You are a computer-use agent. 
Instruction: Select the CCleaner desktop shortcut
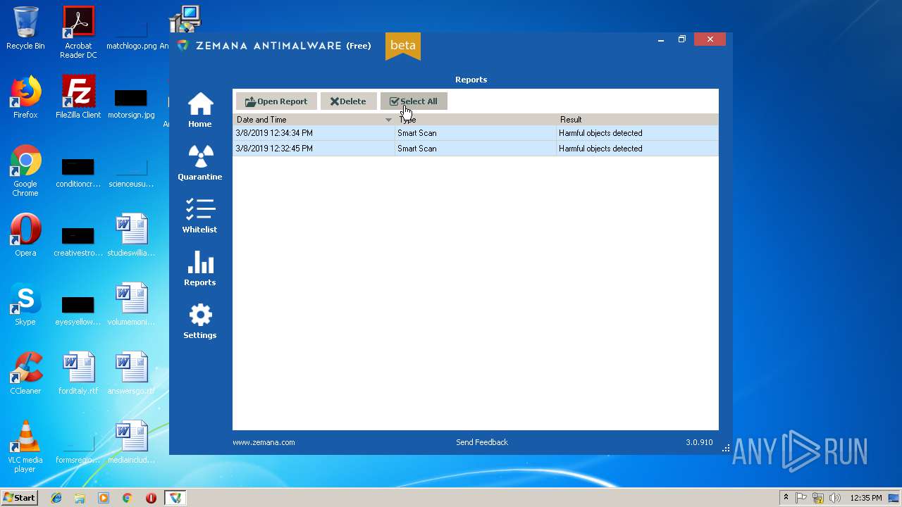point(25,374)
